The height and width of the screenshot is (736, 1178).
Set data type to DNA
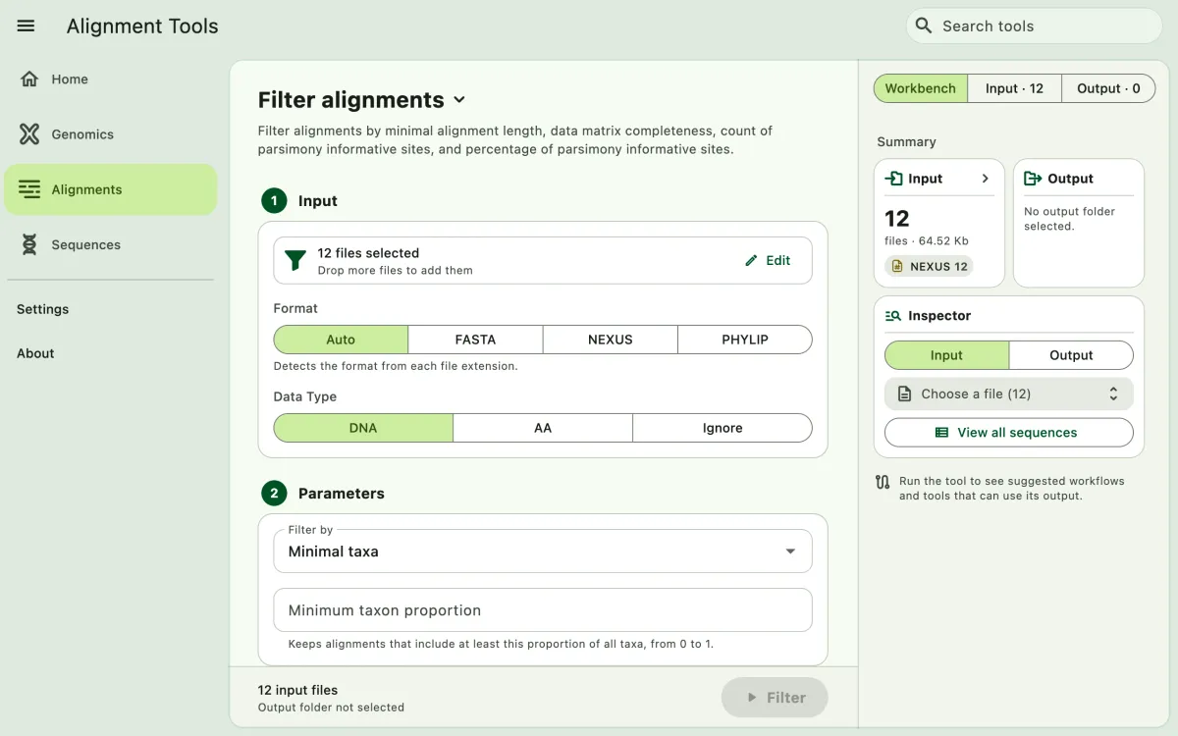point(363,428)
